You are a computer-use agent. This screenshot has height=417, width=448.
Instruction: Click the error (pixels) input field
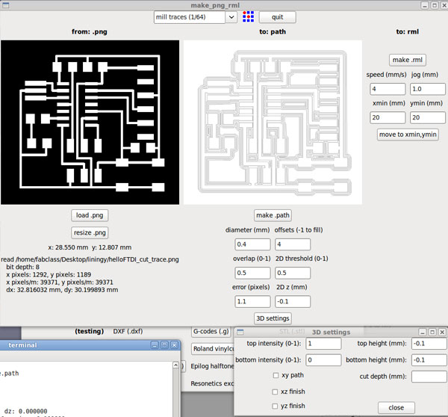(x=252, y=301)
